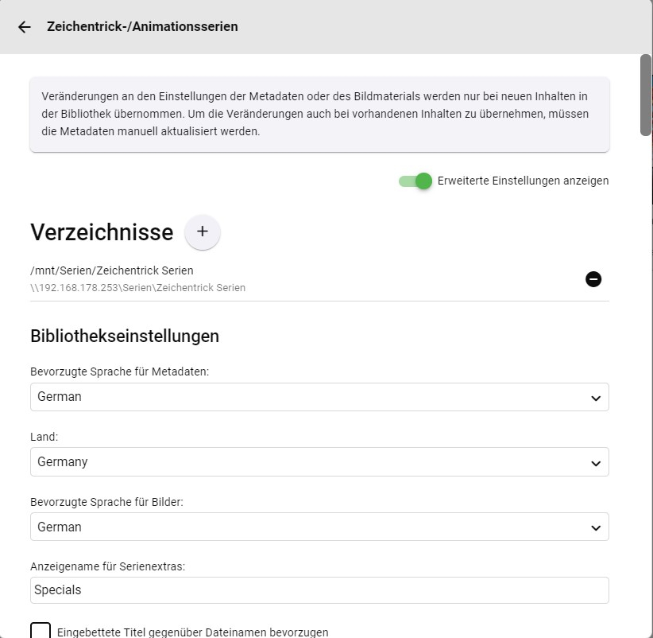The width and height of the screenshot is (653, 638).
Task: Click the Anzeigename für Serienextras label
Action: [x=107, y=566]
